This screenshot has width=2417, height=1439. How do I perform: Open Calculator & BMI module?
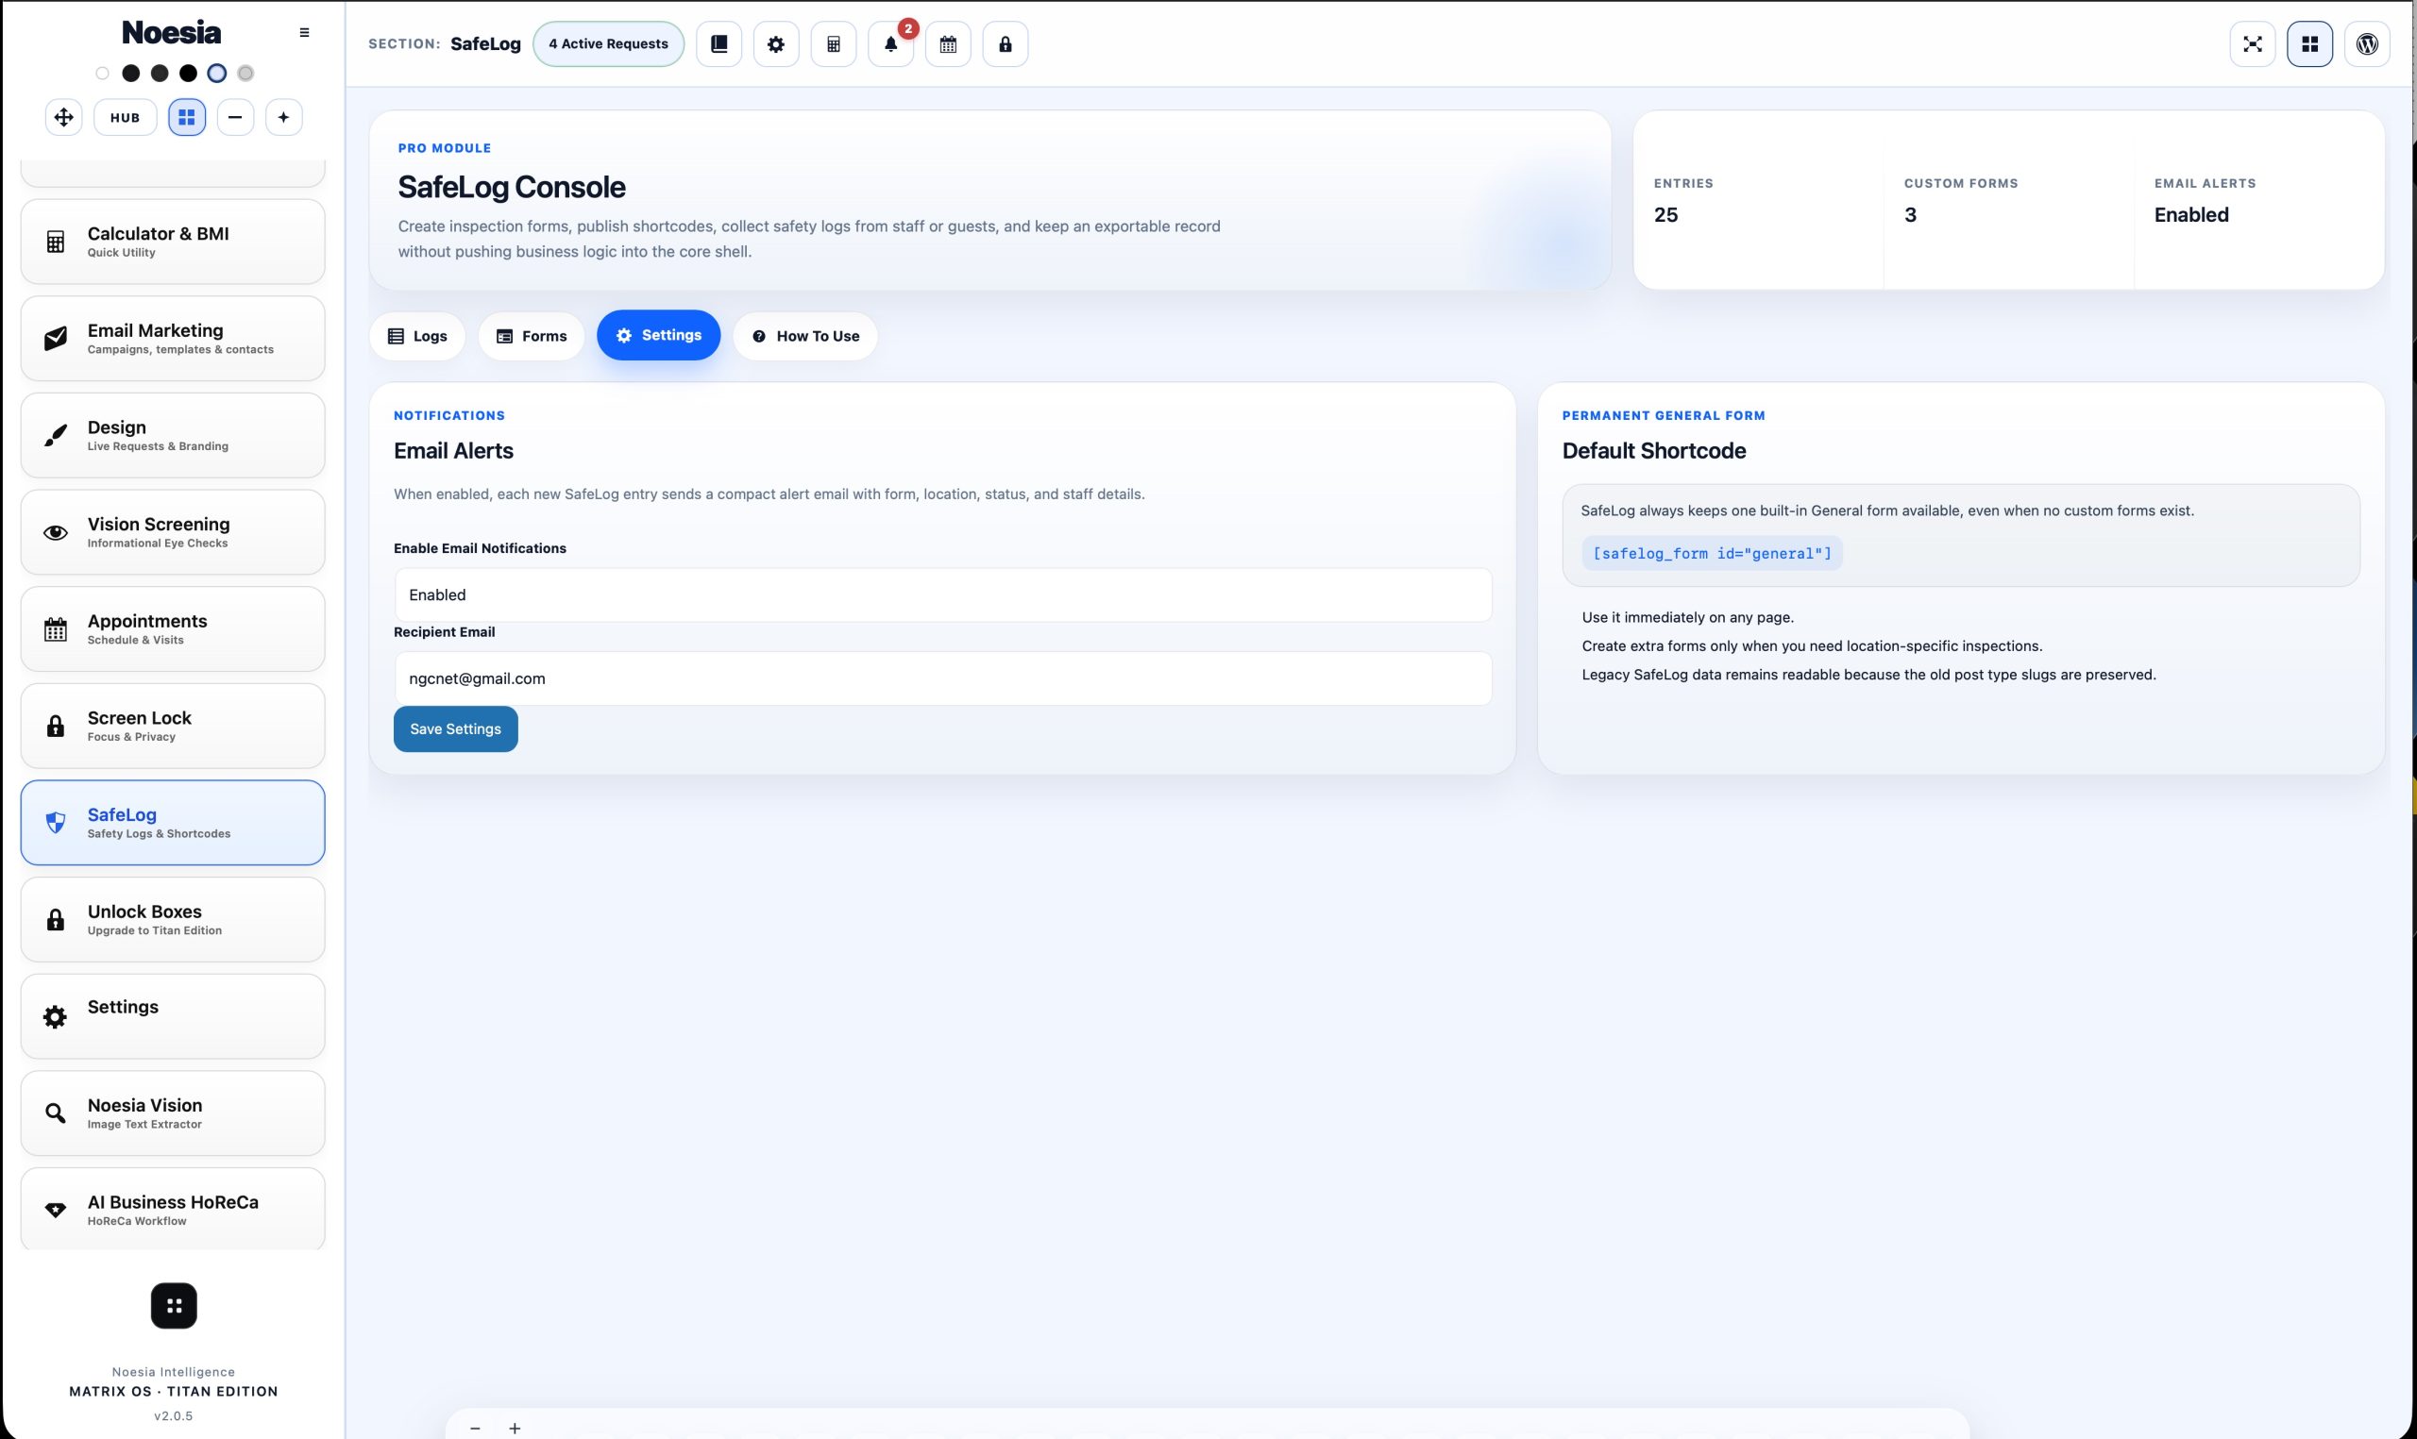pyautogui.click(x=173, y=242)
